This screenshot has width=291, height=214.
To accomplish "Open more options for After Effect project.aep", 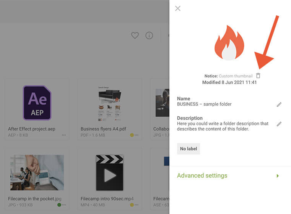I will coord(64,135).
